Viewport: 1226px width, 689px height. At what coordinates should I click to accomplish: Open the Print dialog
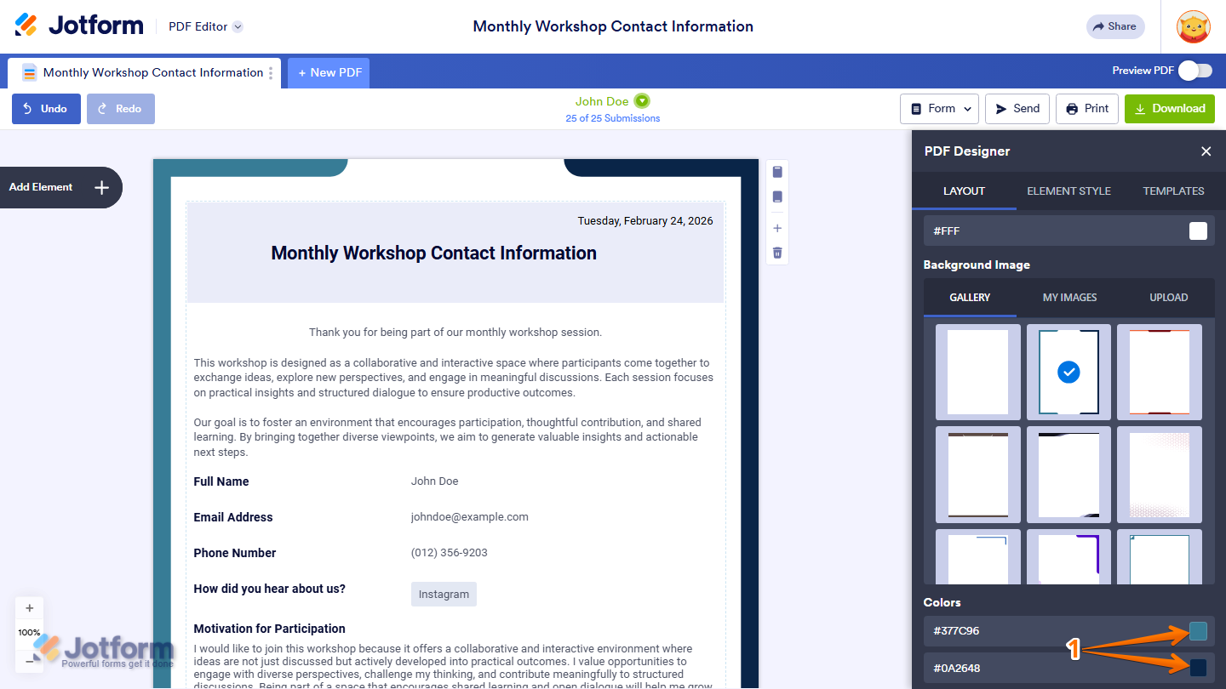click(x=1086, y=108)
